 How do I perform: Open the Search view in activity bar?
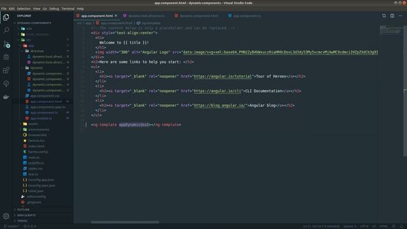[x=6, y=31]
